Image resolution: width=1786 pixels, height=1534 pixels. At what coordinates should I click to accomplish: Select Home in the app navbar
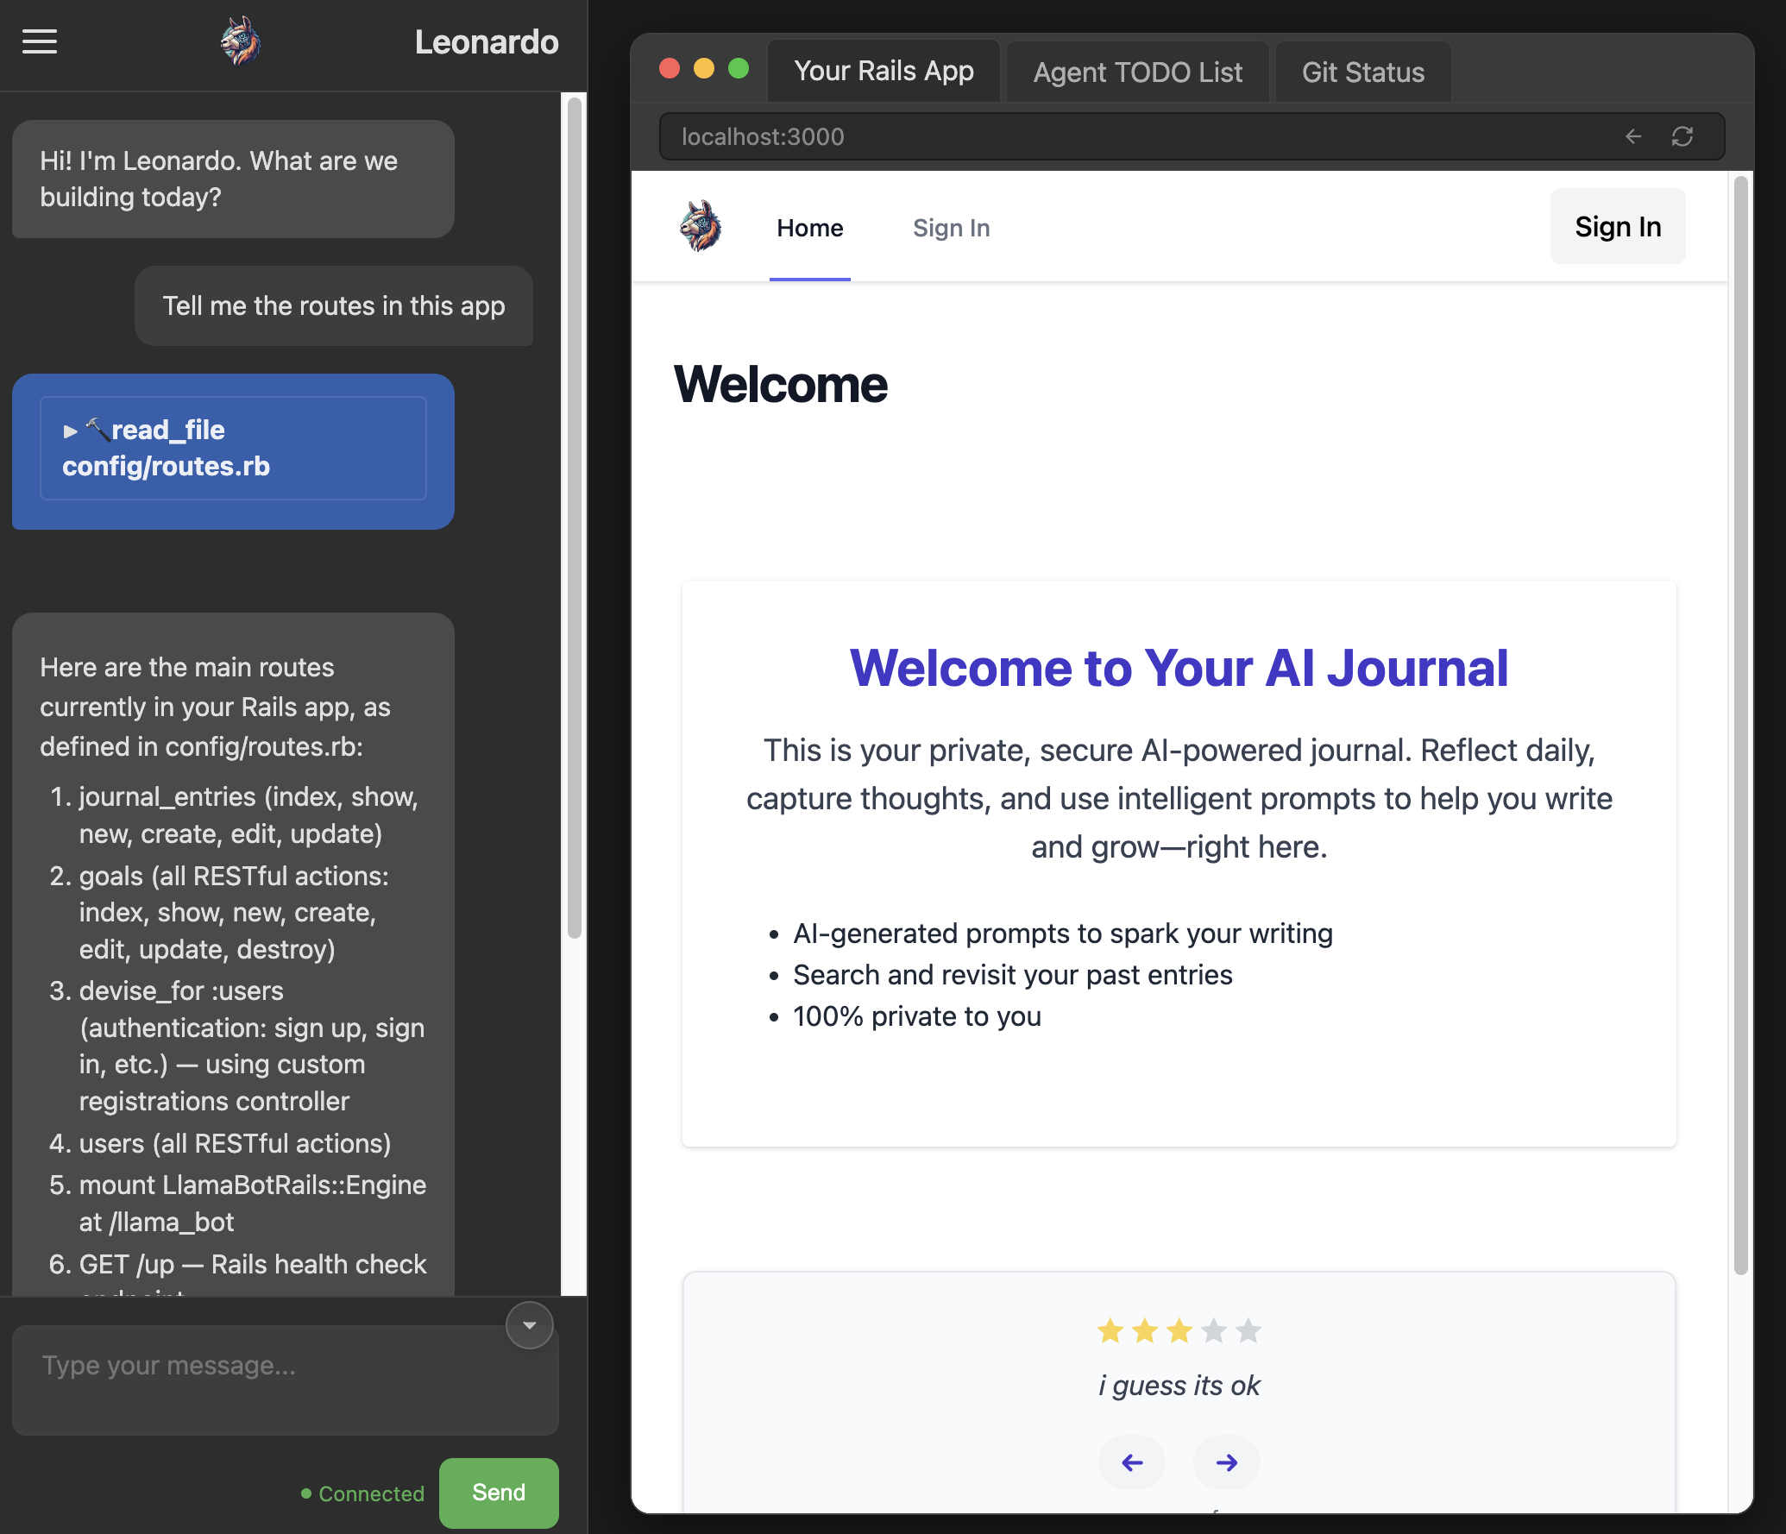809,228
